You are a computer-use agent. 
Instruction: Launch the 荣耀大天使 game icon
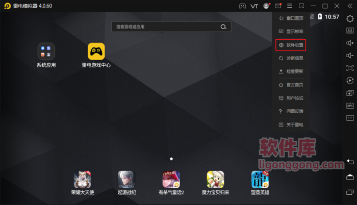tap(83, 180)
